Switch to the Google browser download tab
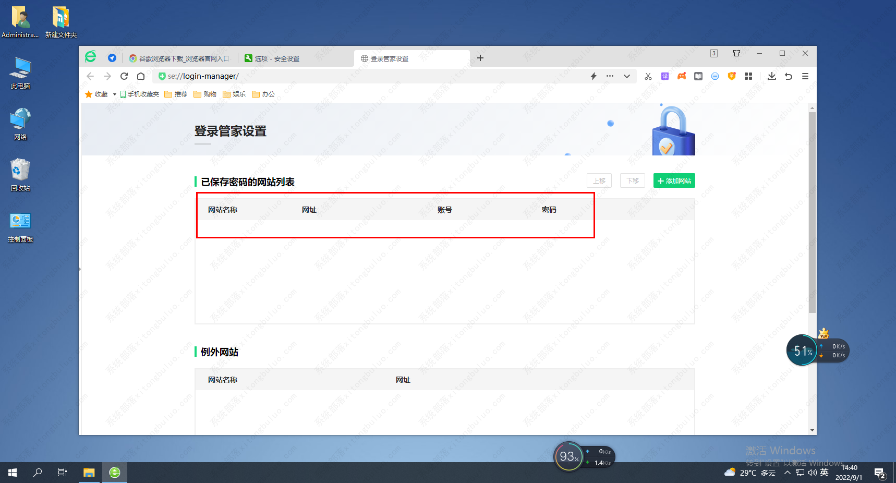The height and width of the screenshot is (483, 896). (179, 58)
